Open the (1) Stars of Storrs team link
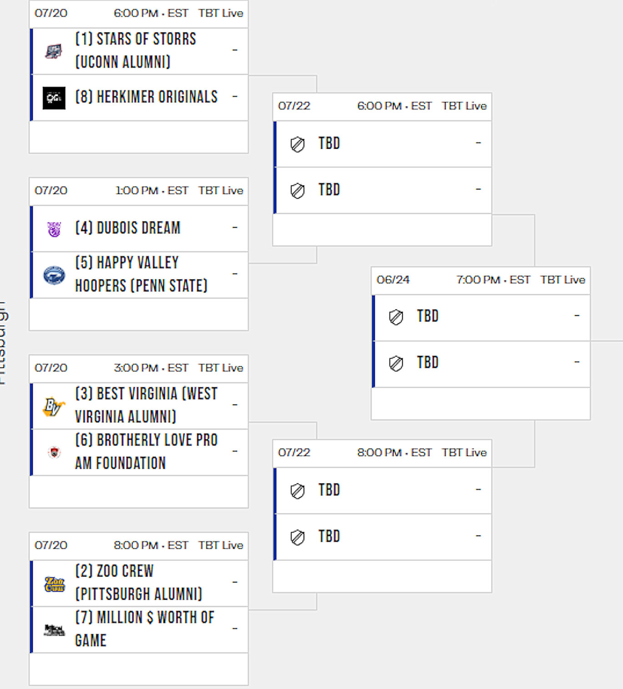This screenshot has height=689, width=623. [x=136, y=51]
